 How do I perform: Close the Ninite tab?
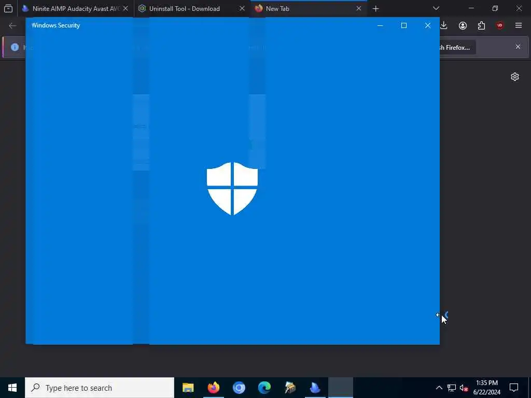point(125,8)
